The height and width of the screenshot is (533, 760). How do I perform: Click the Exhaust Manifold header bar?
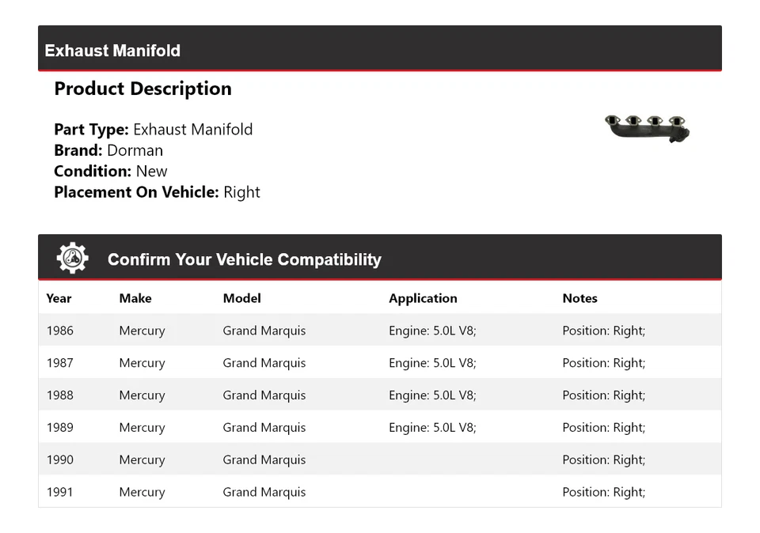pos(380,49)
